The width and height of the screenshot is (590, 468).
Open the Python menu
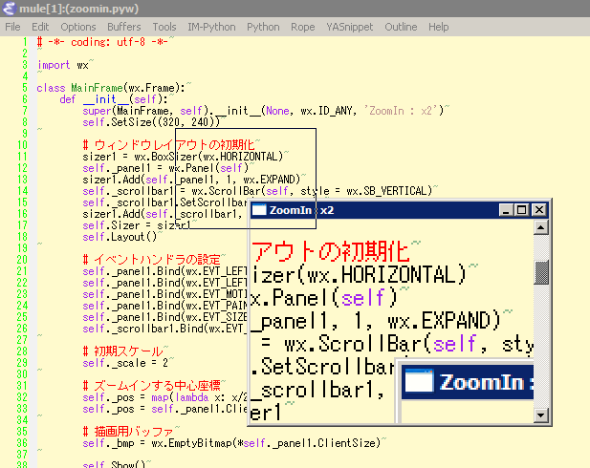[263, 27]
